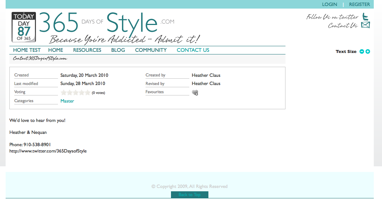The width and height of the screenshot is (382, 201).
Task: Decrease text size with minus icon
Action: coord(362,51)
